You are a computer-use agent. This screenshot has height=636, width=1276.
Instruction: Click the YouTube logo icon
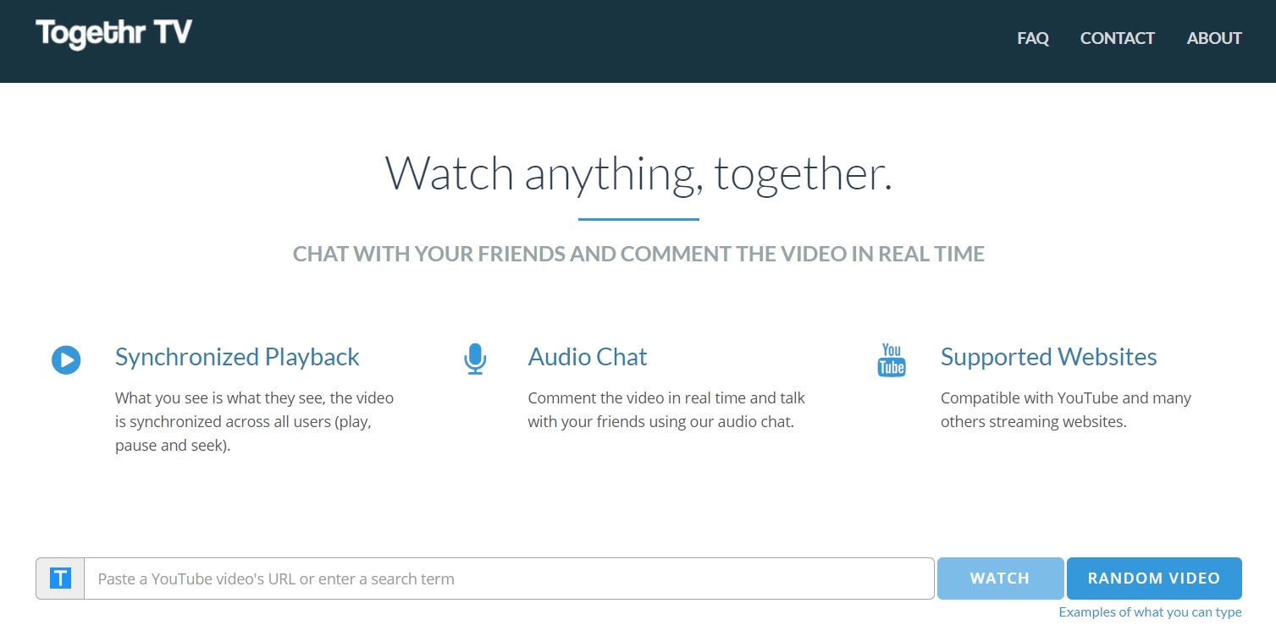point(892,359)
